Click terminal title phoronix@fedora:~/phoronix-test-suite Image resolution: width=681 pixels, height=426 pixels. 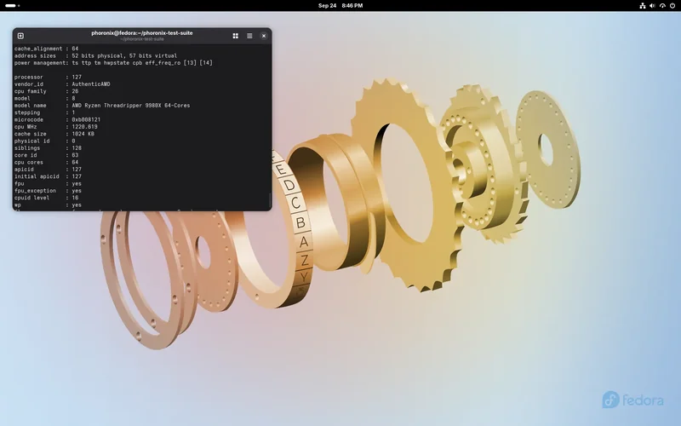tap(142, 33)
